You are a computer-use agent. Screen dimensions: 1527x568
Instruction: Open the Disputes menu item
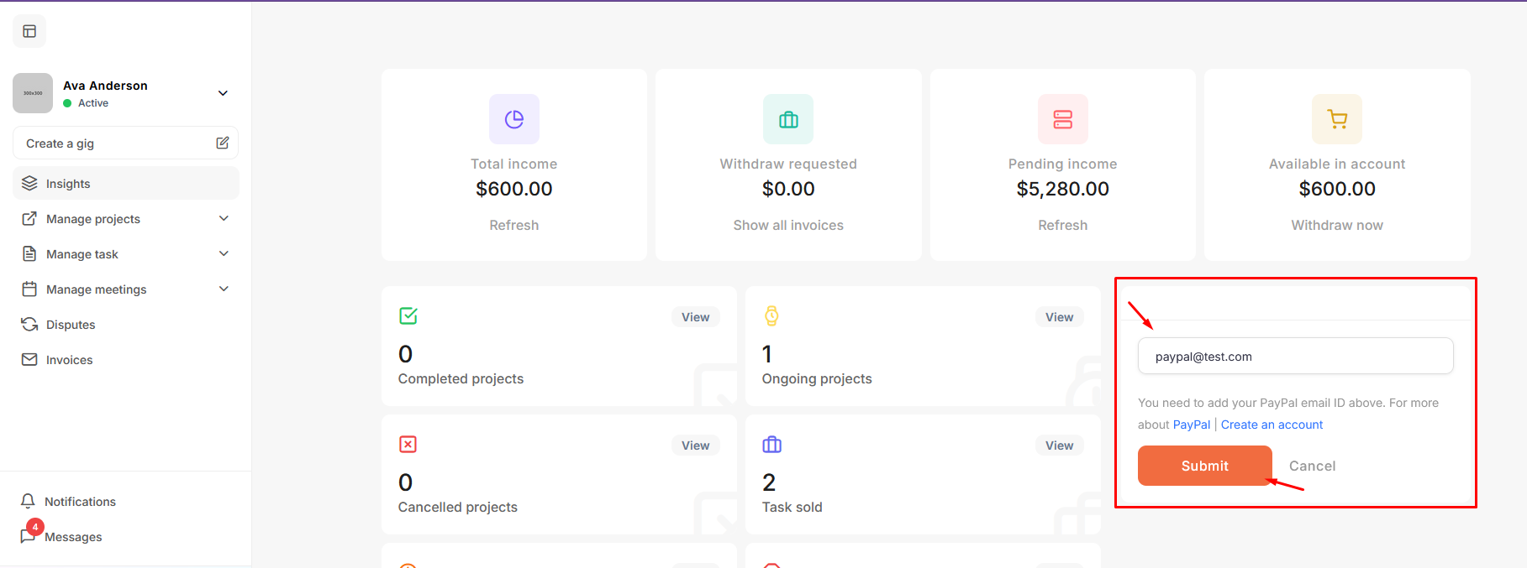coord(71,325)
